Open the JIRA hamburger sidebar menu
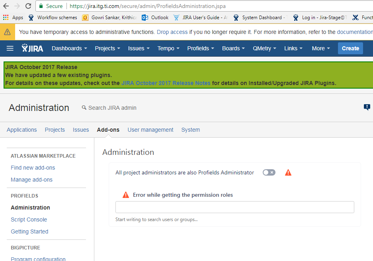 pyautogui.click(x=10, y=48)
